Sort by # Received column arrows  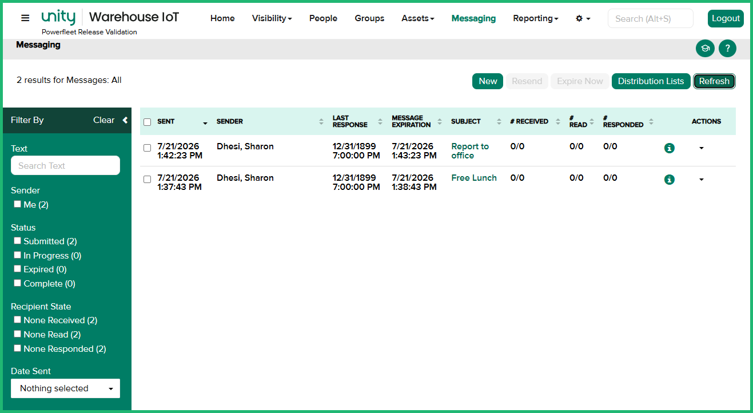pyautogui.click(x=558, y=121)
